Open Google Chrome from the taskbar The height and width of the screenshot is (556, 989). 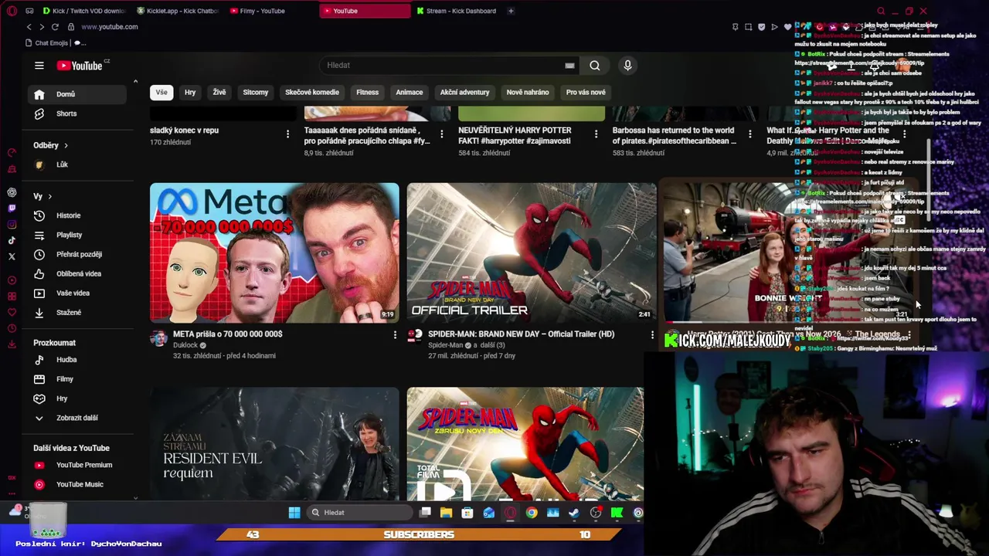532,513
